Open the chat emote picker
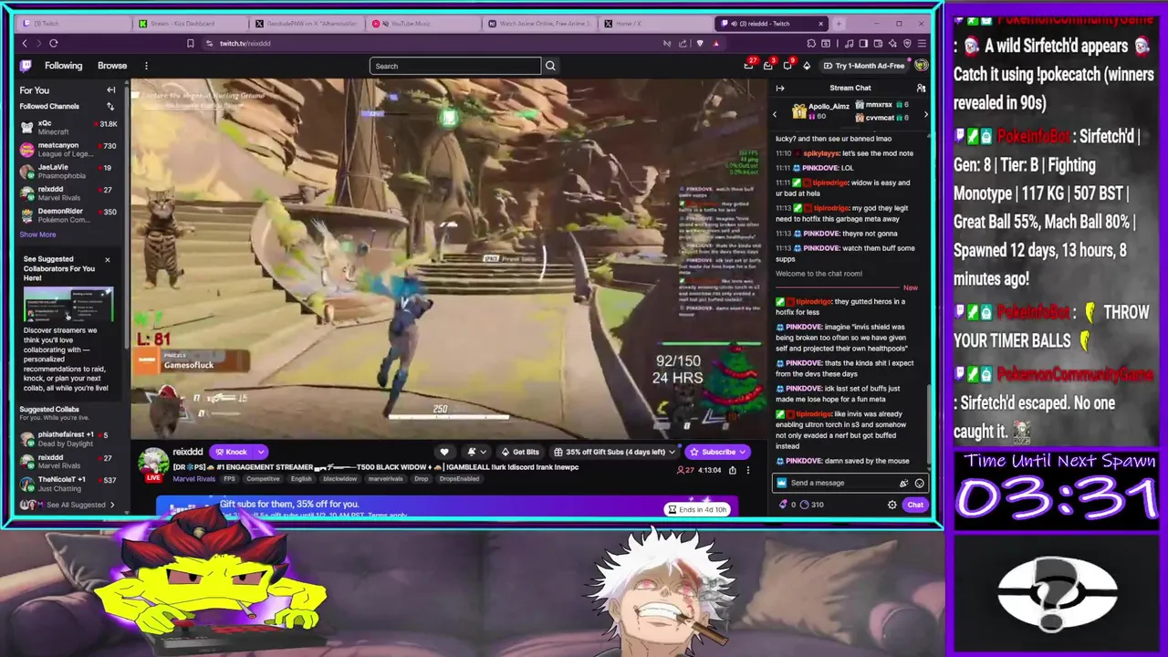1168x657 pixels. tap(919, 484)
